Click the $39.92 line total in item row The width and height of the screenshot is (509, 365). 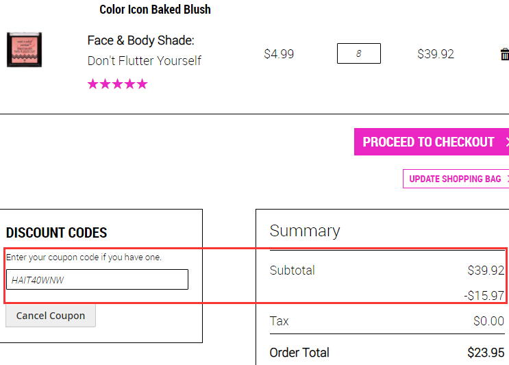(436, 54)
